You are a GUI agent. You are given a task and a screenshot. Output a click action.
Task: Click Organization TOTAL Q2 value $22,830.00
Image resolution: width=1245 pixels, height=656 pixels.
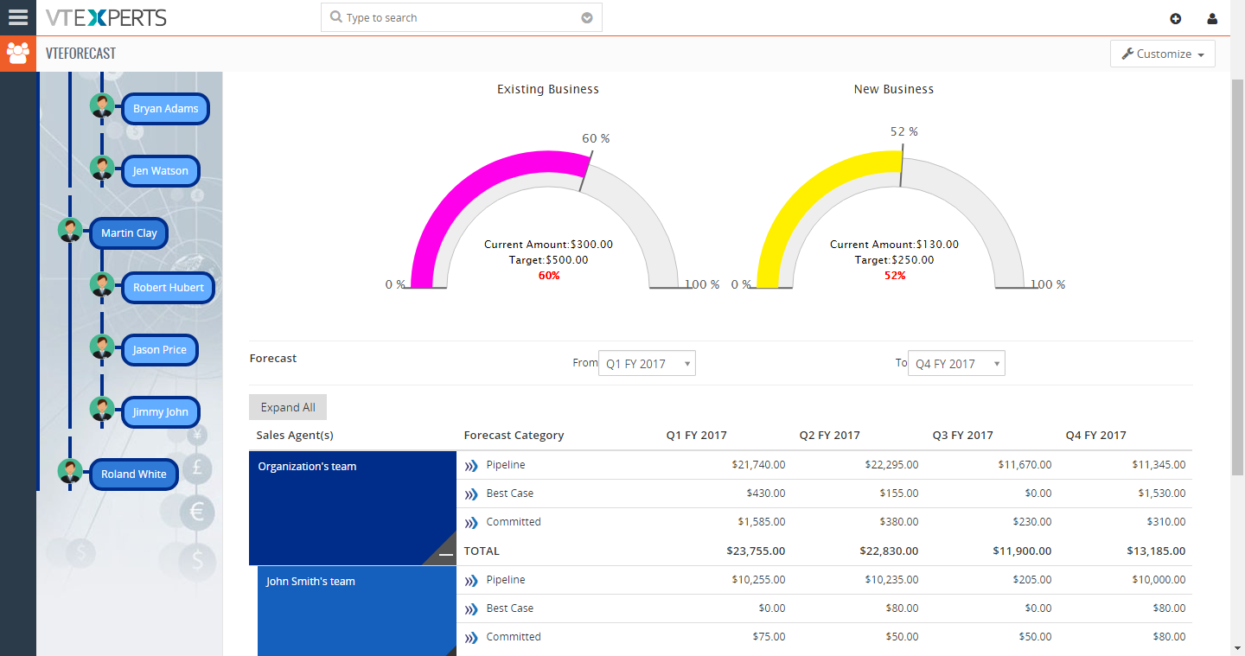coord(889,551)
